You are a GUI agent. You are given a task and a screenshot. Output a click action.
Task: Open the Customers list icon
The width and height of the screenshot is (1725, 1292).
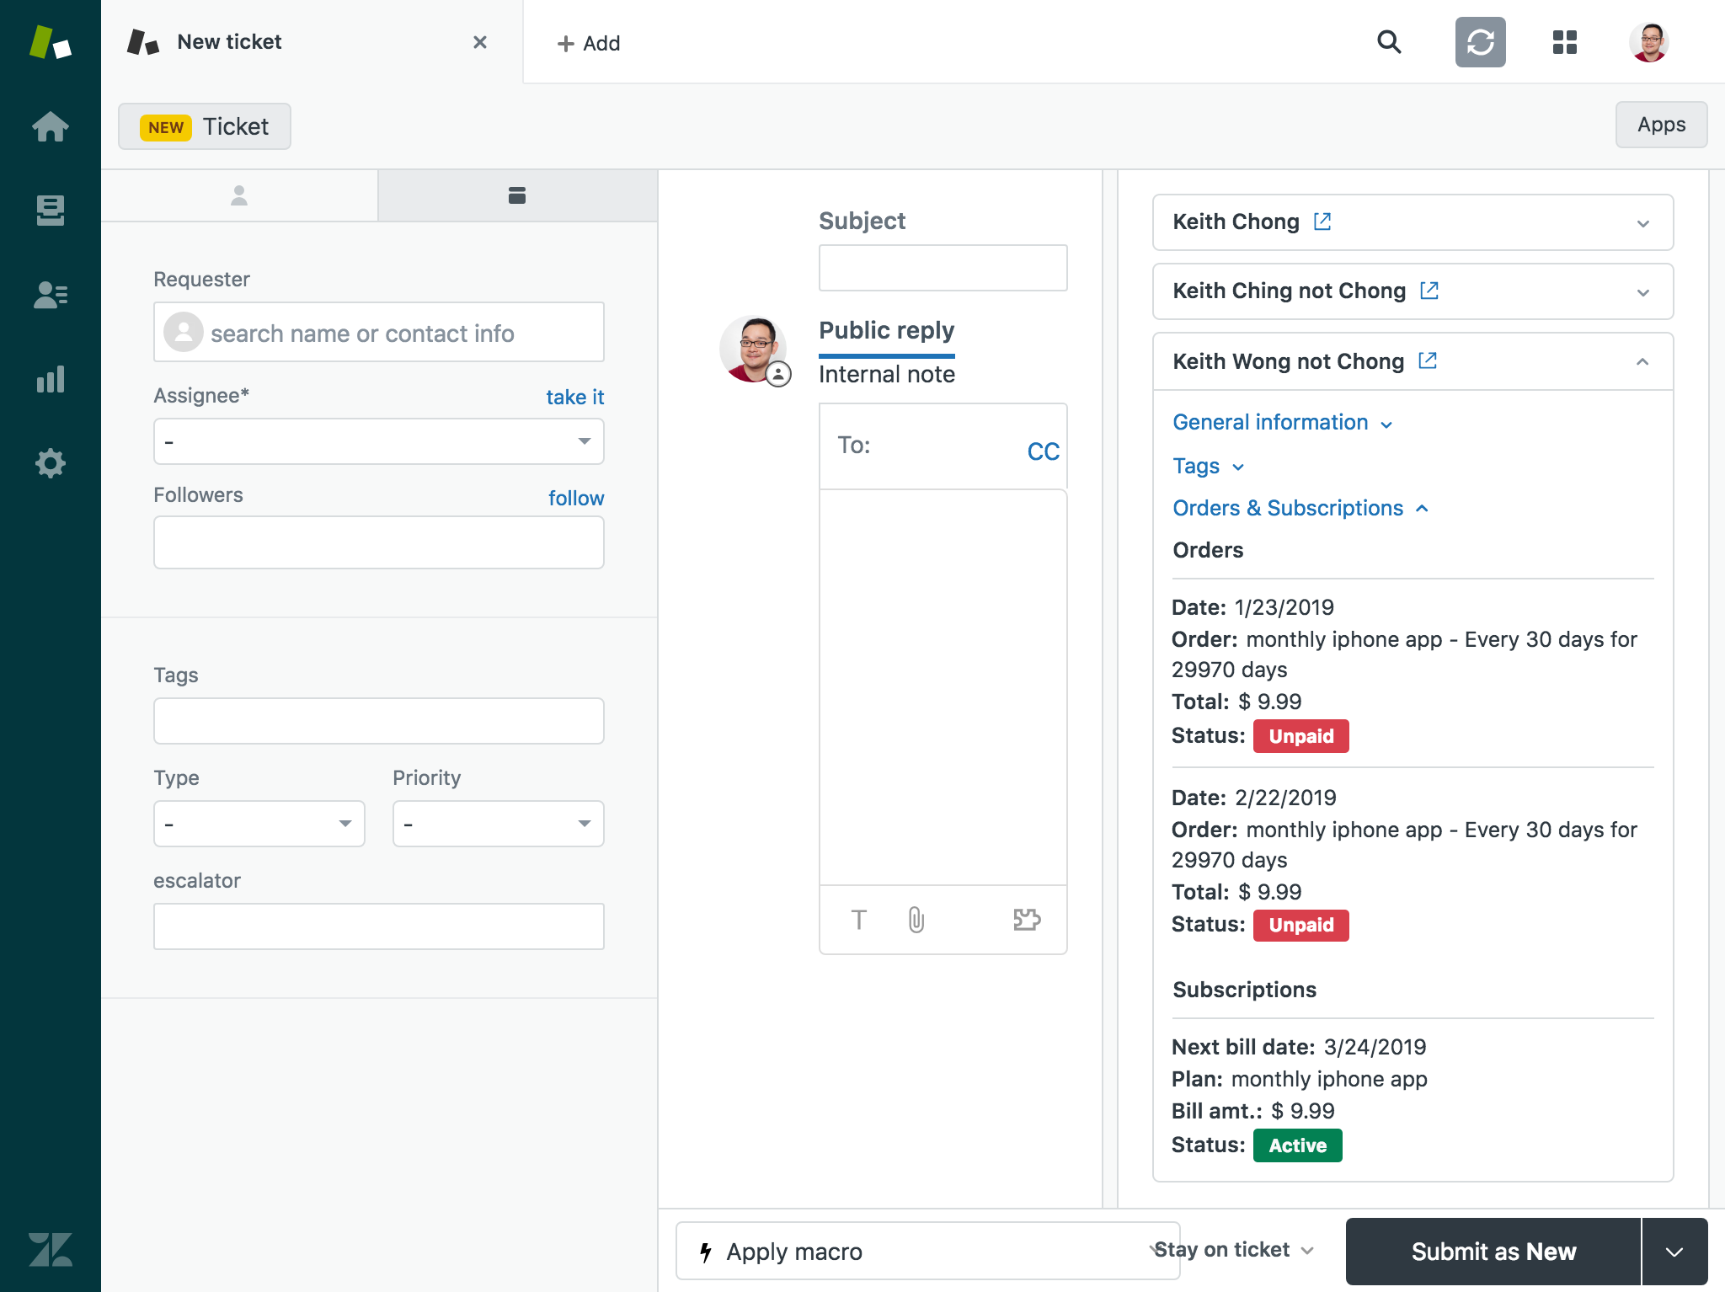pos(50,295)
